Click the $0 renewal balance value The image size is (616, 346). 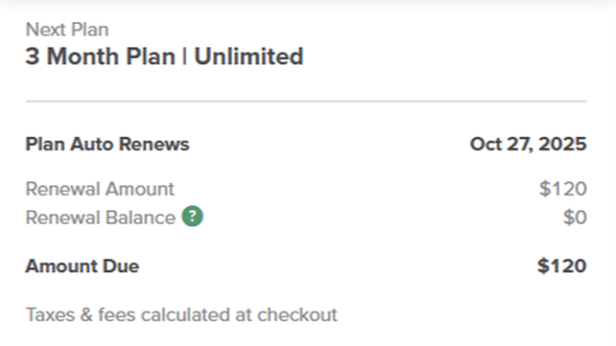[x=574, y=217]
